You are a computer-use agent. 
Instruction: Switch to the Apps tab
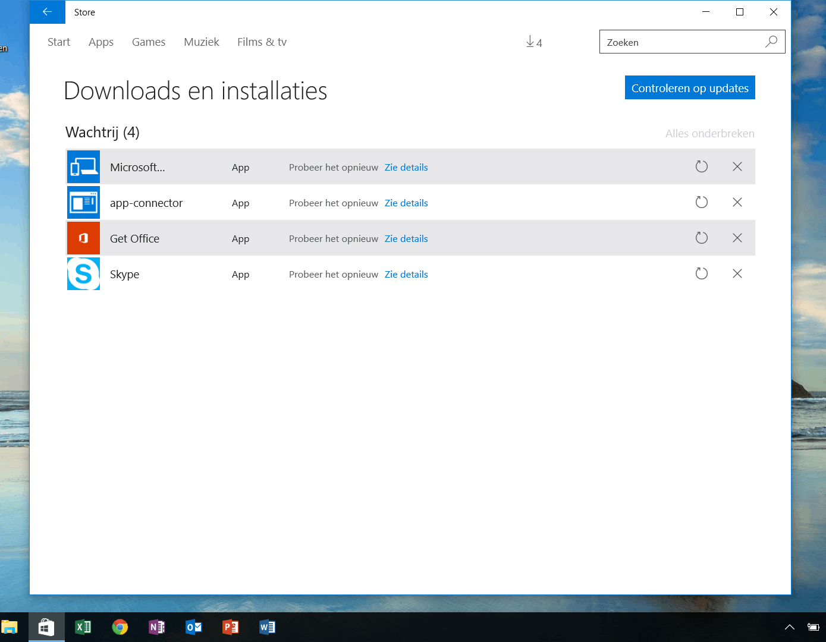click(101, 42)
